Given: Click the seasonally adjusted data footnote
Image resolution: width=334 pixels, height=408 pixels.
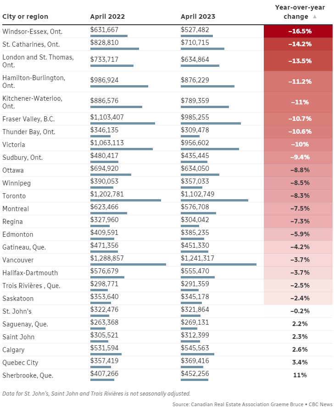Looking at the screenshot, I should click(x=96, y=393).
